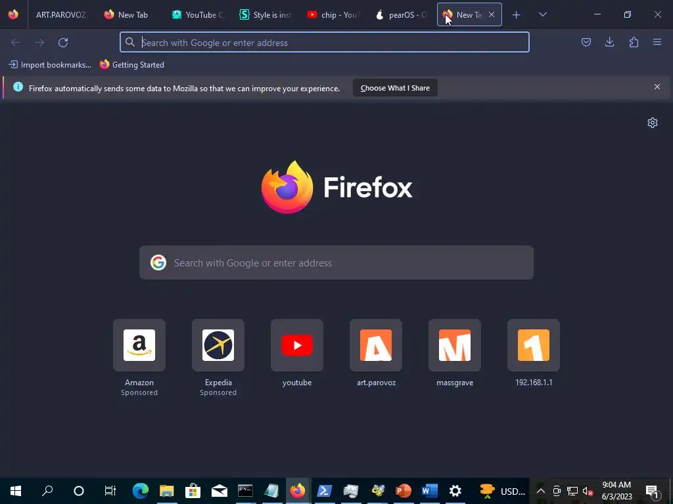Open the Windows Start menu
673x504 pixels.
(x=16, y=491)
